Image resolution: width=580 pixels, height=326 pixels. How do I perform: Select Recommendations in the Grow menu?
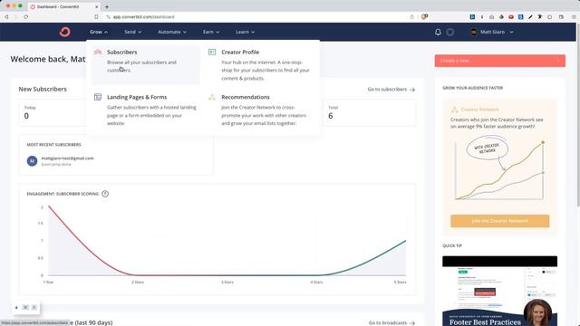point(260,110)
